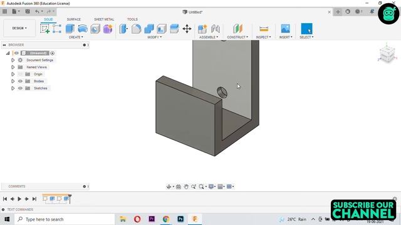Select the Press Pull tool
The image size is (401, 225).
coord(123,29)
